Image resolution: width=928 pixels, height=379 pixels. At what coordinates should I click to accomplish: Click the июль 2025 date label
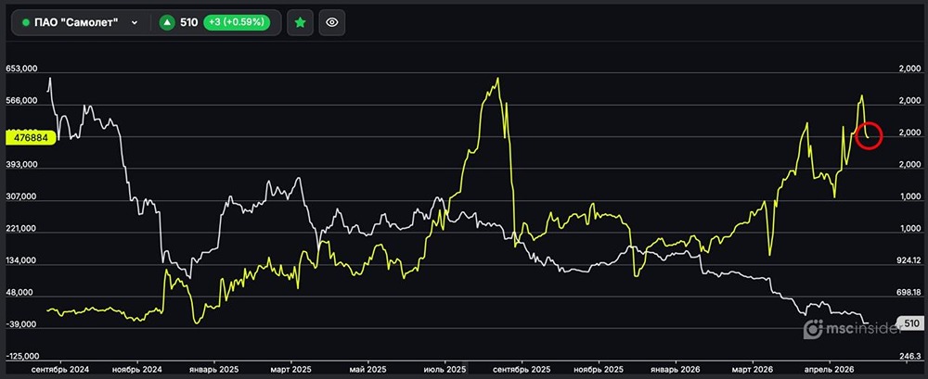pyautogui.click(x=445, y=369)
